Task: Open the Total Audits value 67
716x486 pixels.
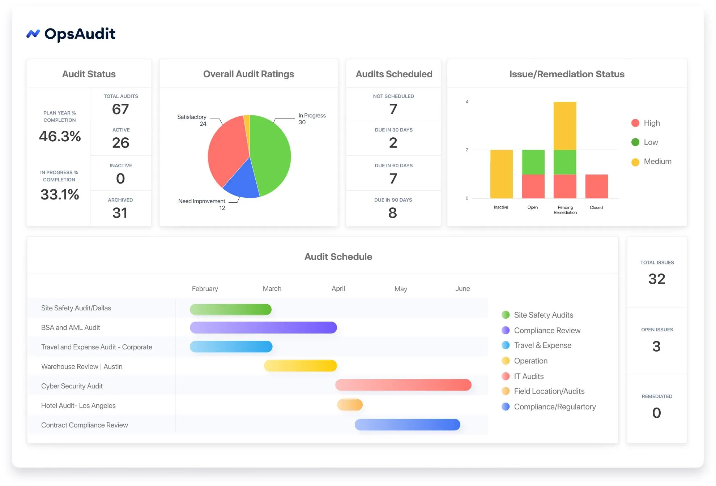Action: (120, 109)
